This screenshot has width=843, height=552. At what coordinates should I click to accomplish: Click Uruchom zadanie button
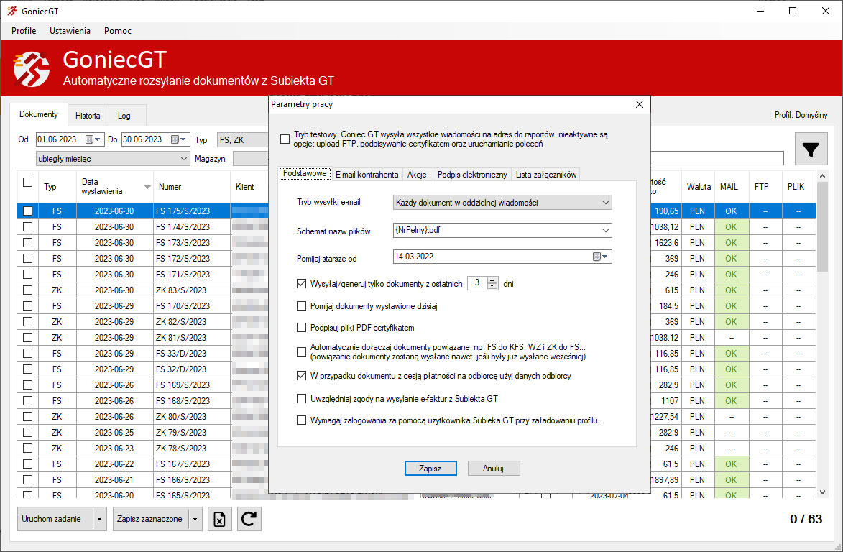pos(55,519)
